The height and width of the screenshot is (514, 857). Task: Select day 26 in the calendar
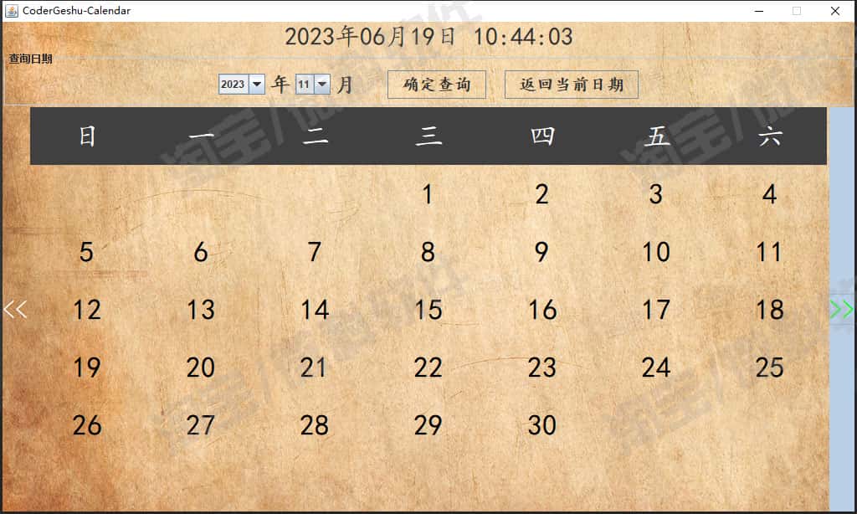86,425
